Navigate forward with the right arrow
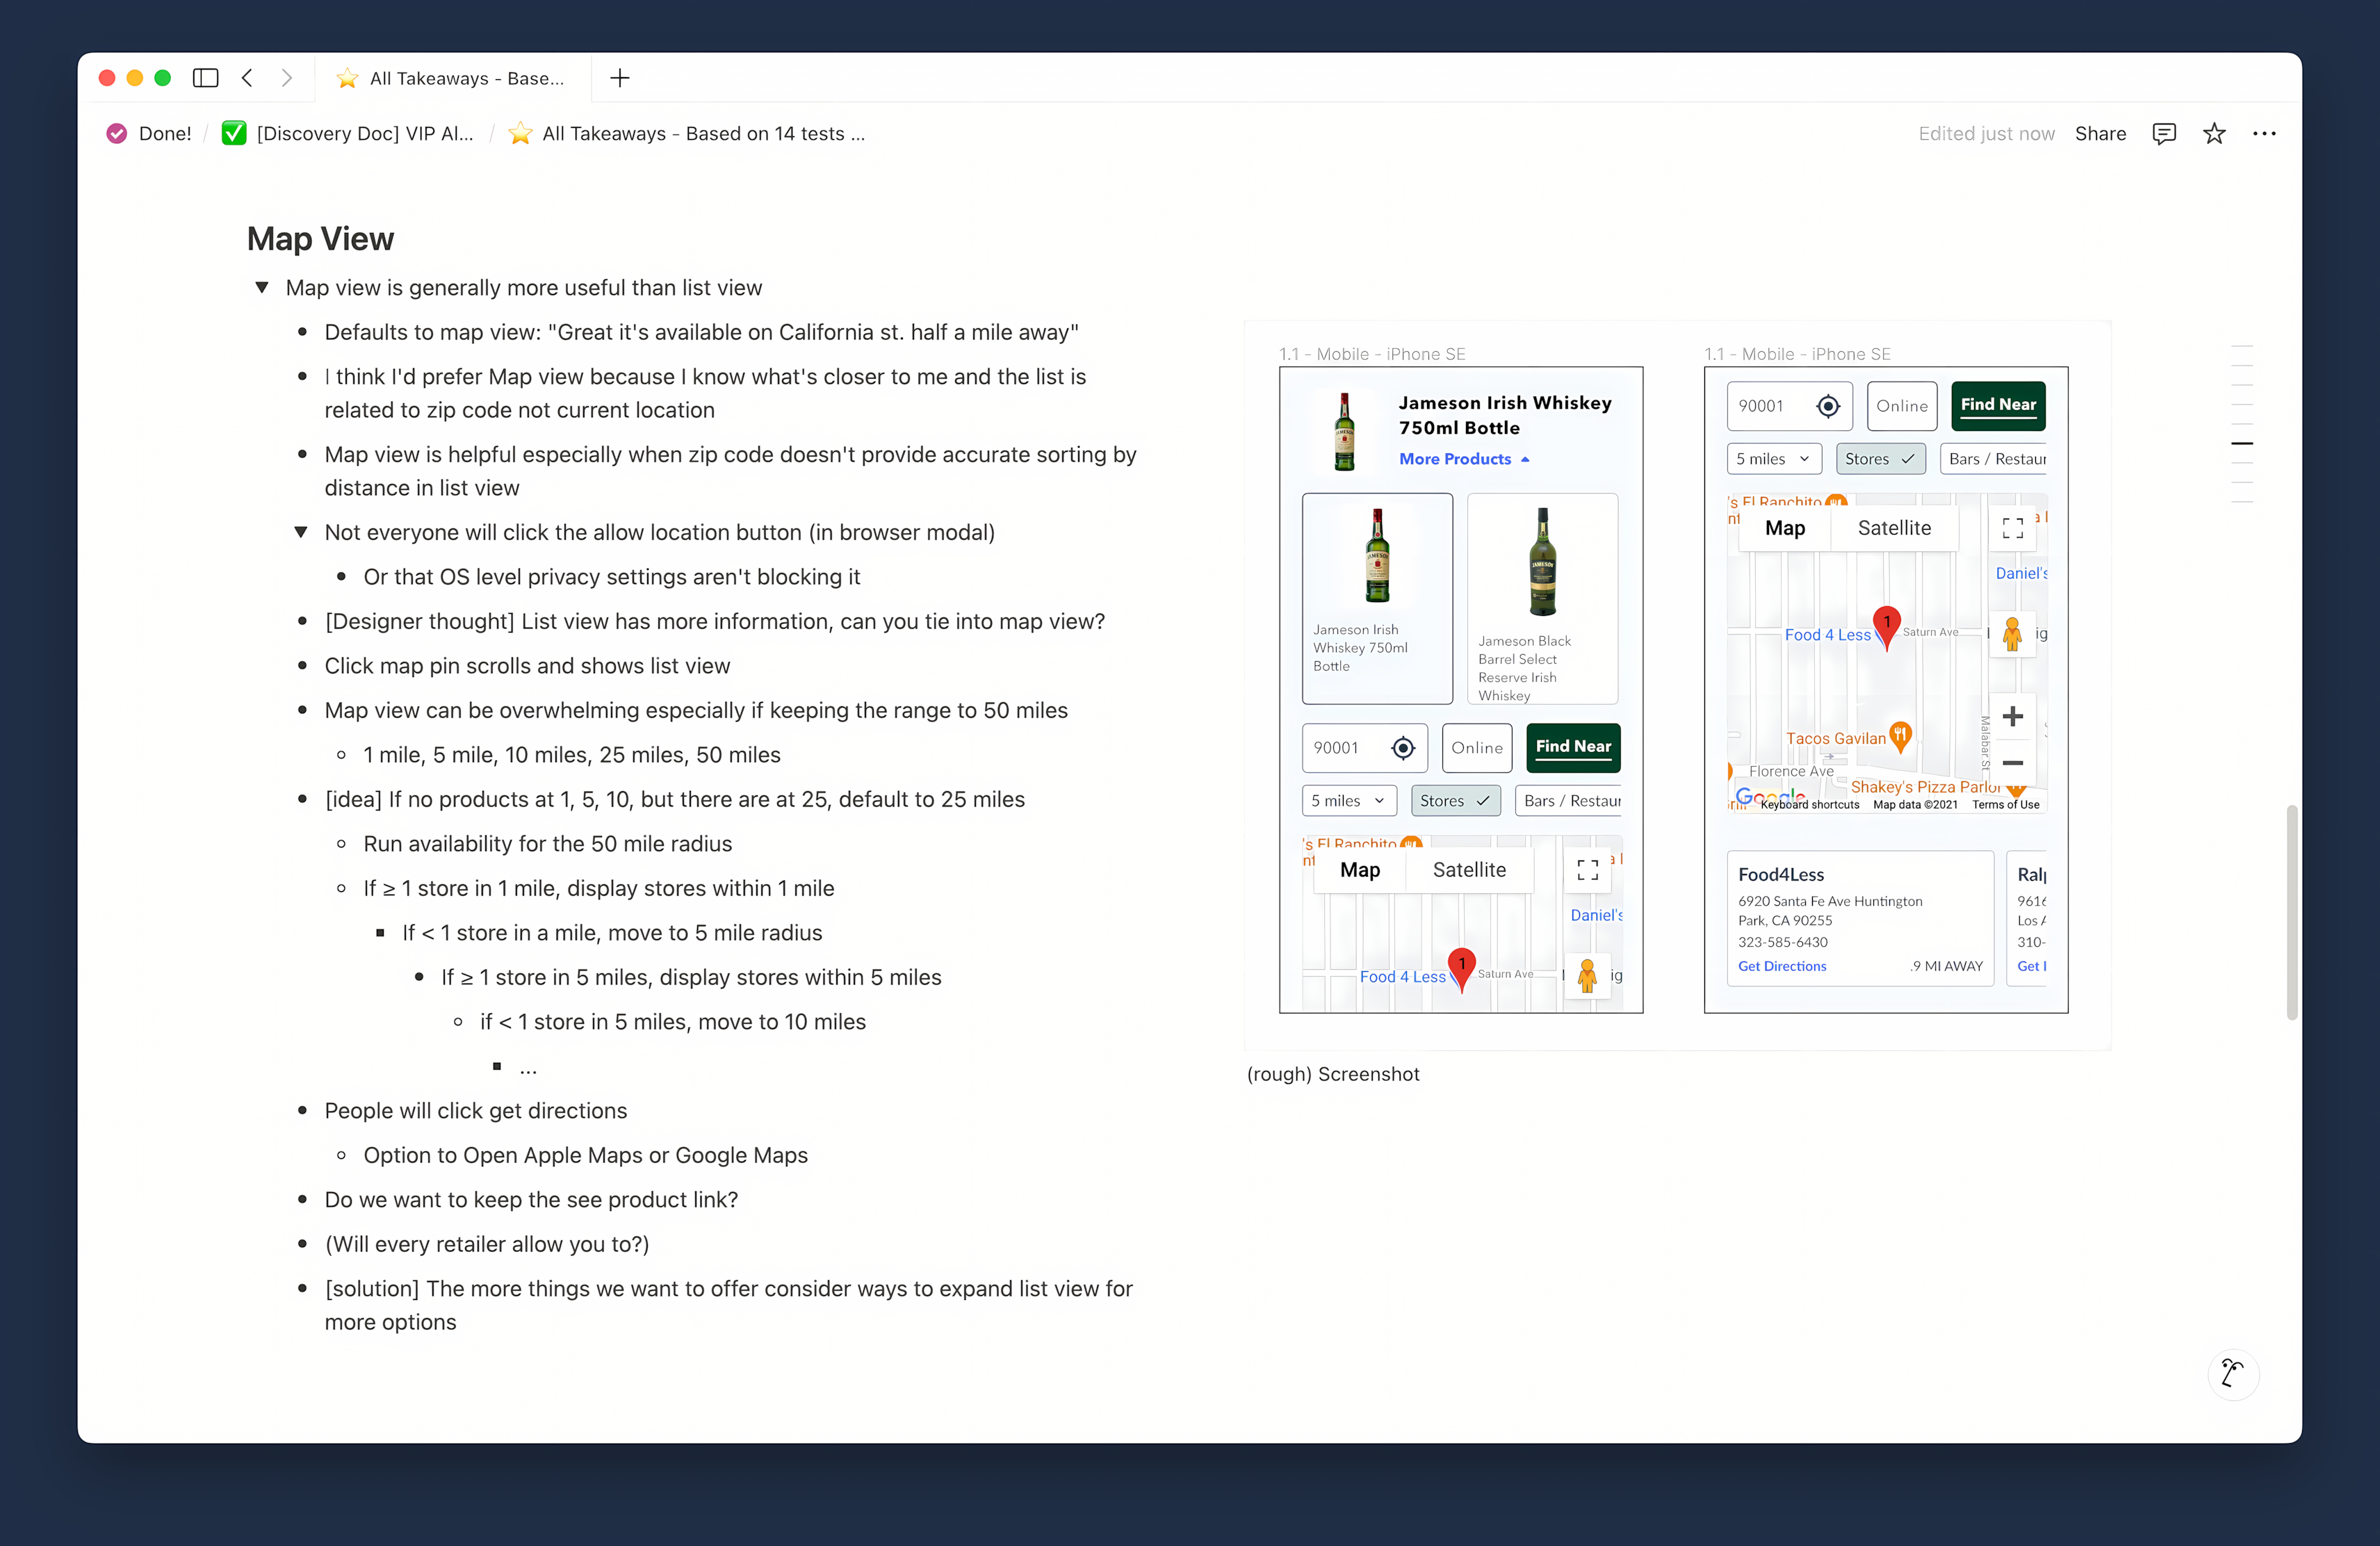Image resolution: width=2380 pixels, height=1546 pixels. (287, 78)
